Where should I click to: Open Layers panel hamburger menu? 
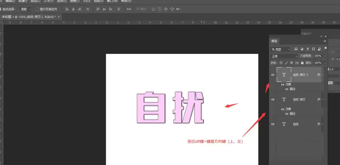325,41
